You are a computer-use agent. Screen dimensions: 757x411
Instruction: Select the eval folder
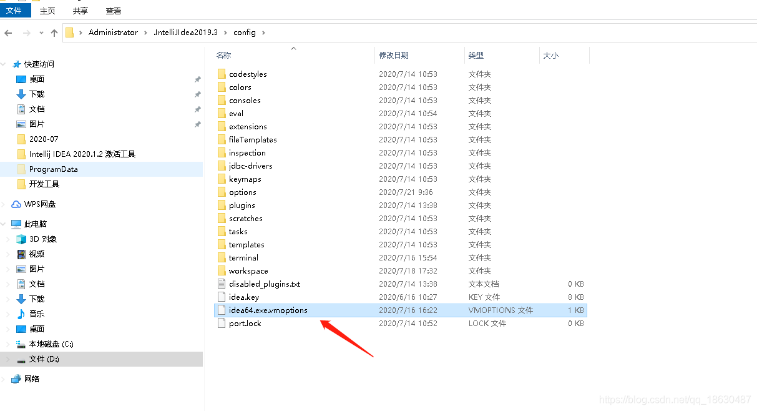coord(236,113)
